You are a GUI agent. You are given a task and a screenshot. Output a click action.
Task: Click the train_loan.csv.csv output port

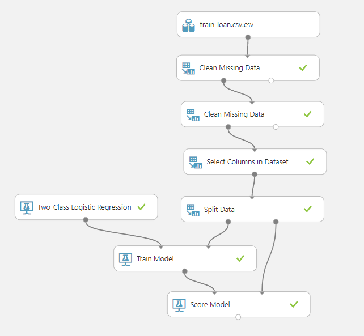[x=248, y=37]
